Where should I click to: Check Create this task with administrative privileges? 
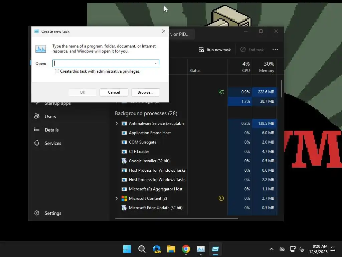click(x=57, y=71)
